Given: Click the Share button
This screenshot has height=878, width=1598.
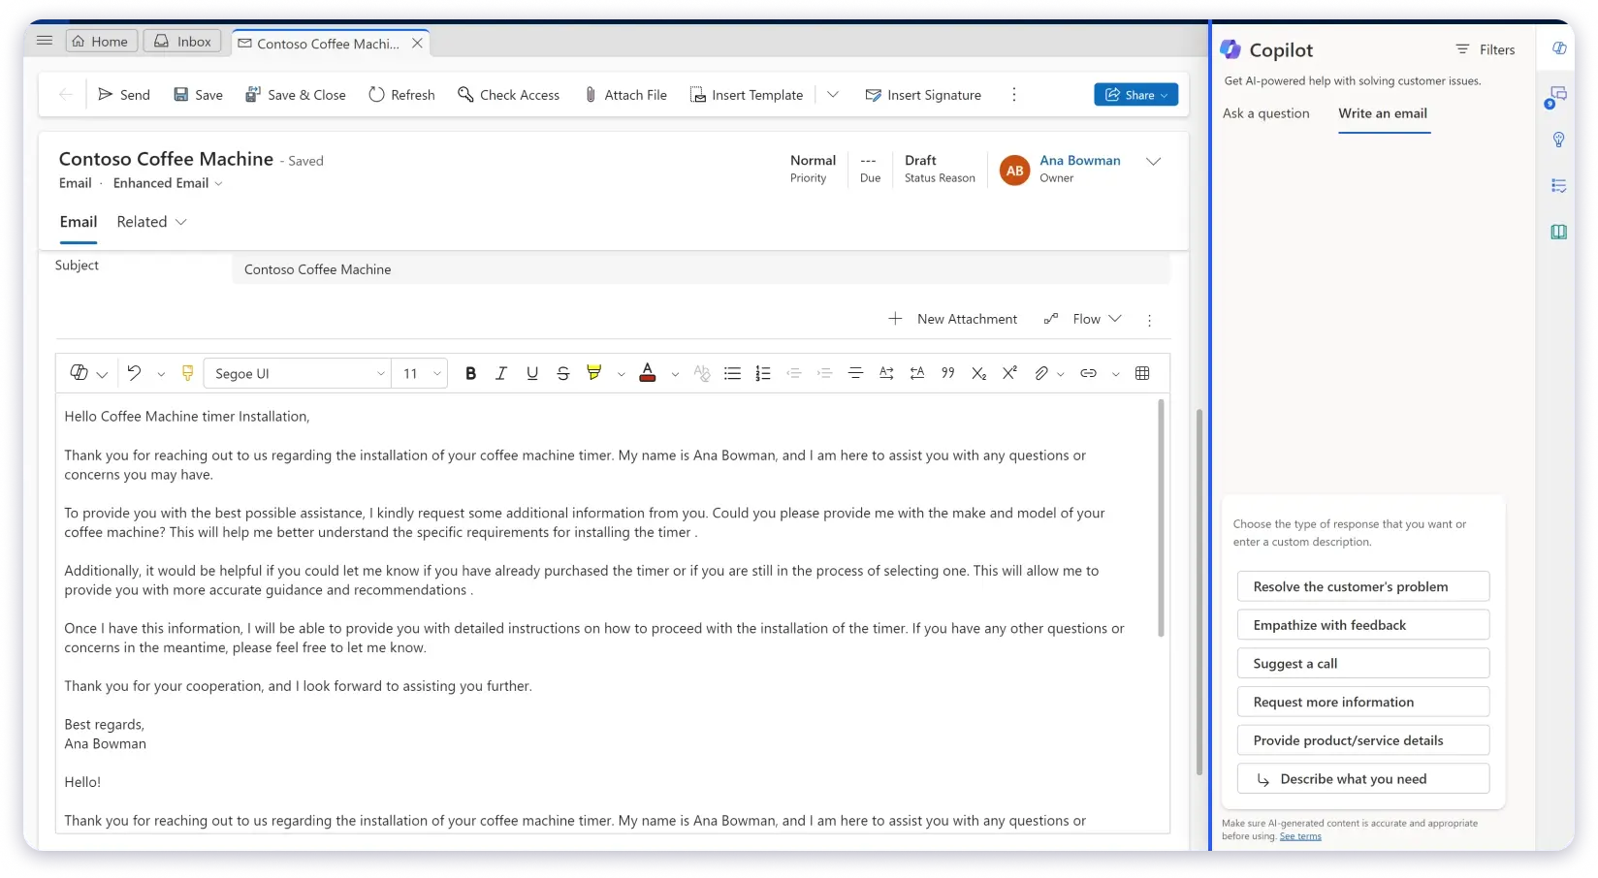Looking at the screenshot, I should (x=1136, y=94).
